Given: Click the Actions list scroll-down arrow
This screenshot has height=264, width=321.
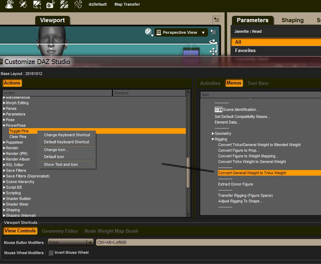Looking at the screenshot, I should 188,214.
